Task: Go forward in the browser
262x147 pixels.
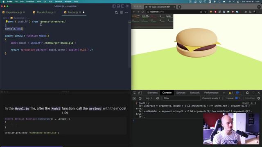Action: pos(138,12)
